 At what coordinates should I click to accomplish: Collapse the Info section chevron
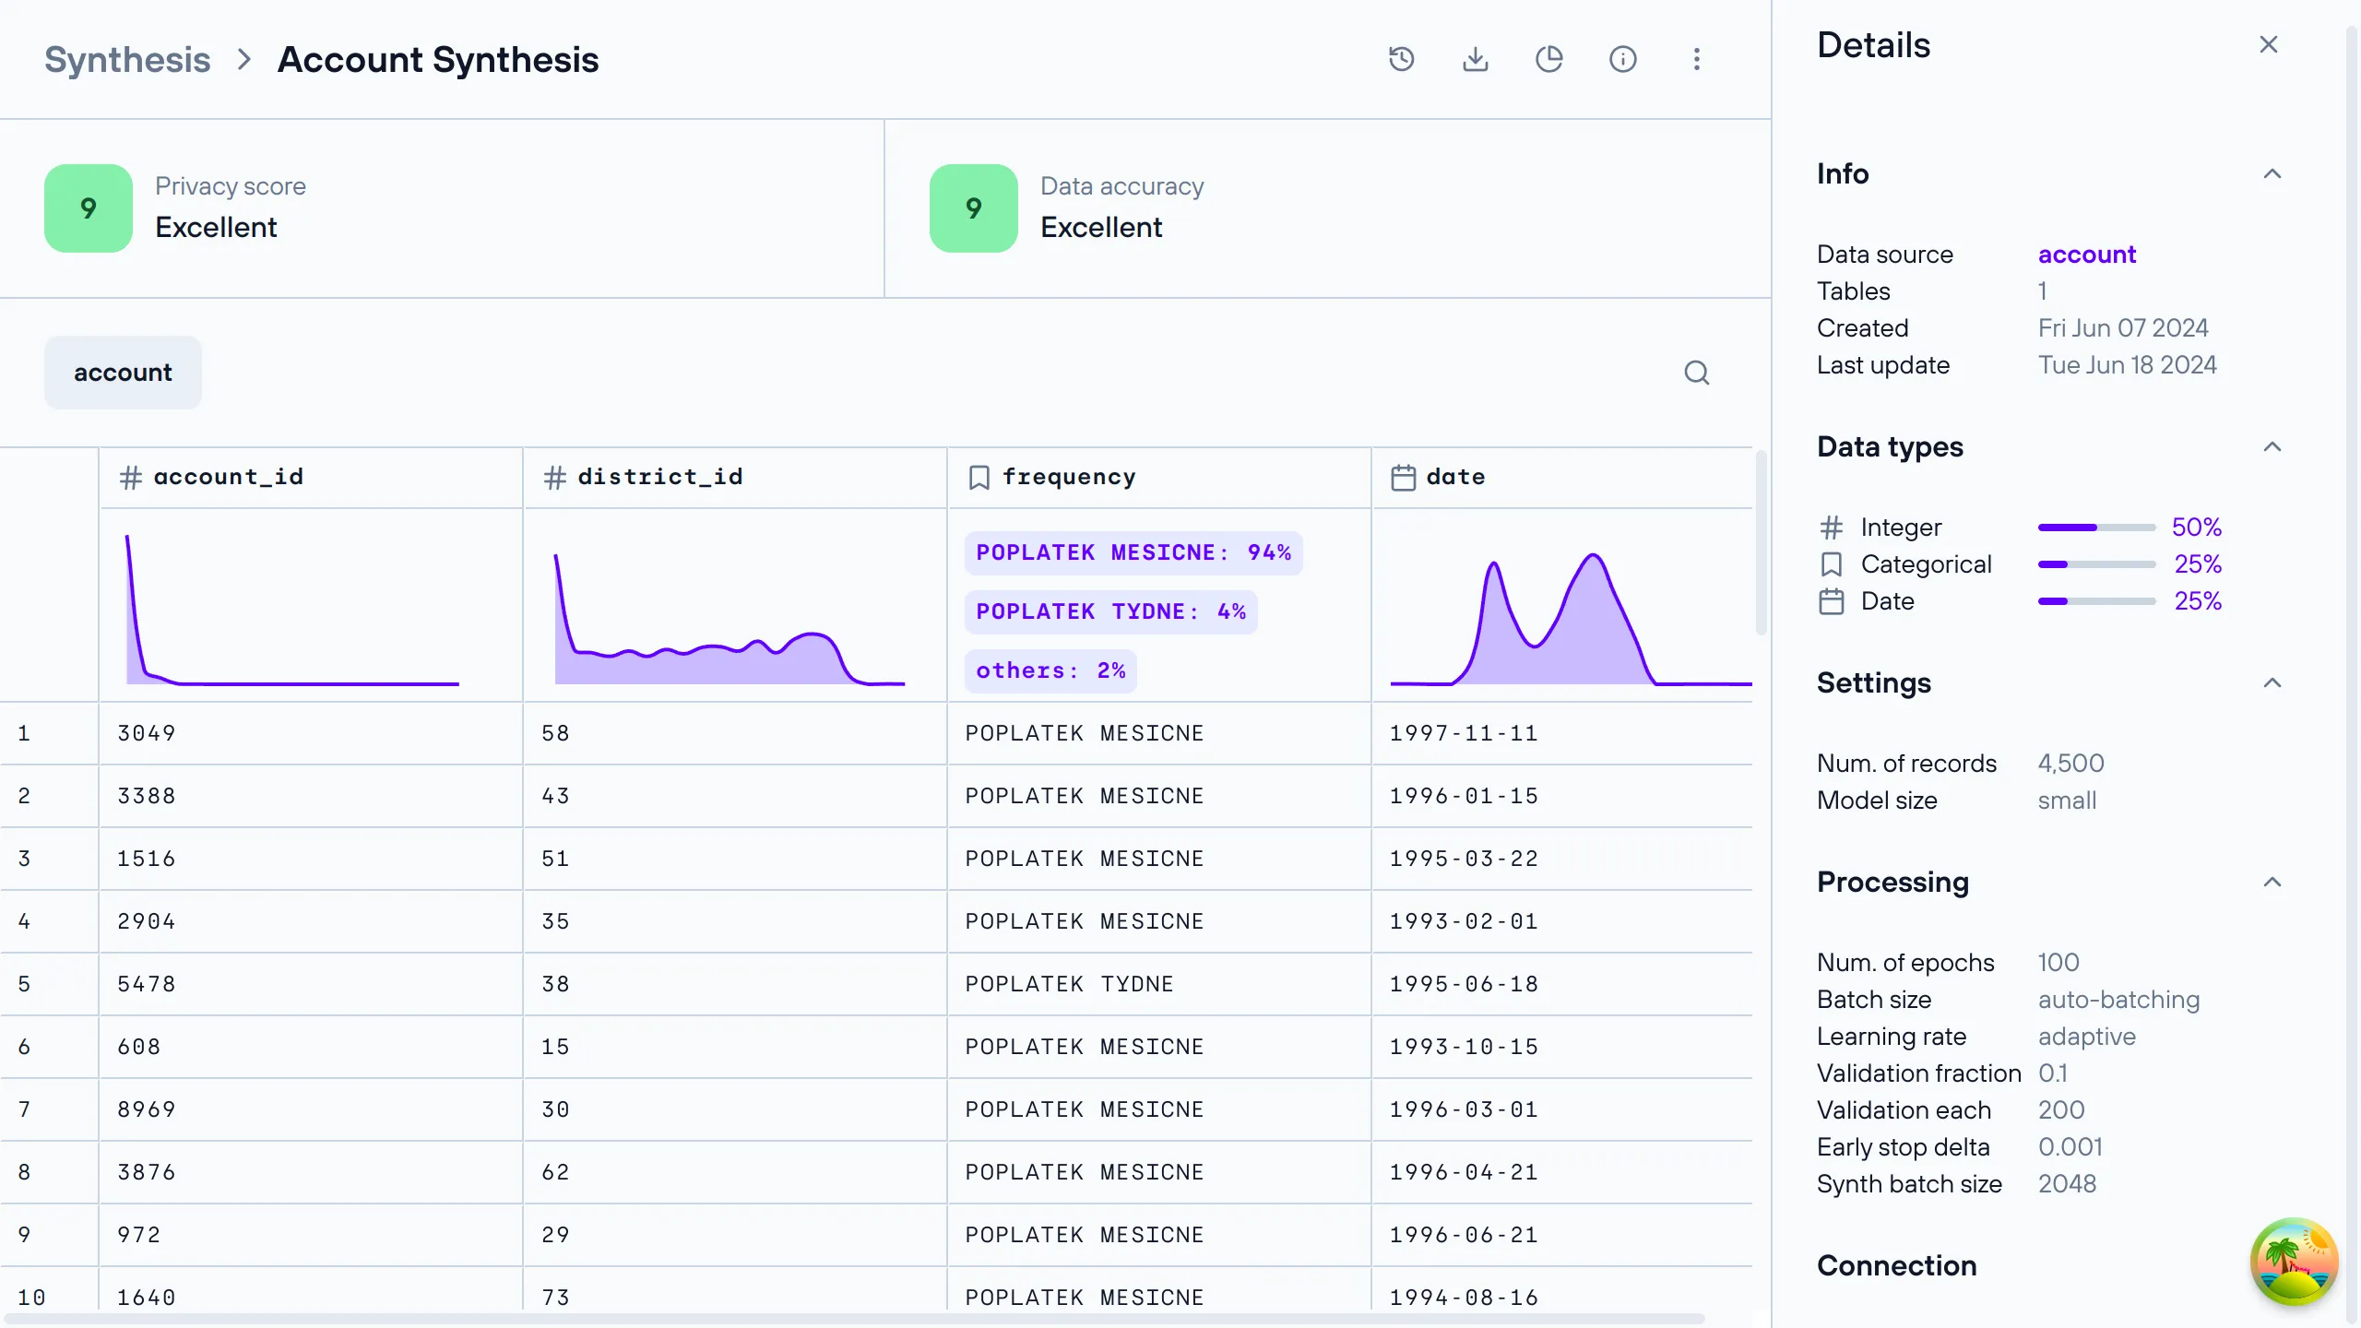point(2272,173)
